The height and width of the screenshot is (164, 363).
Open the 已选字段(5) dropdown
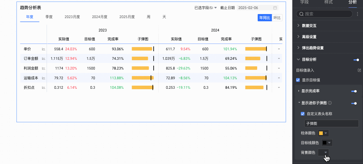tap(206, 8)
